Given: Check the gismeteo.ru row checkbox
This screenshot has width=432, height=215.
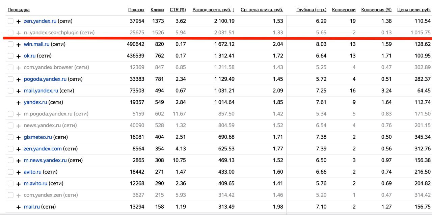Looking at the screenshot, I should click(x=10, y=137).
